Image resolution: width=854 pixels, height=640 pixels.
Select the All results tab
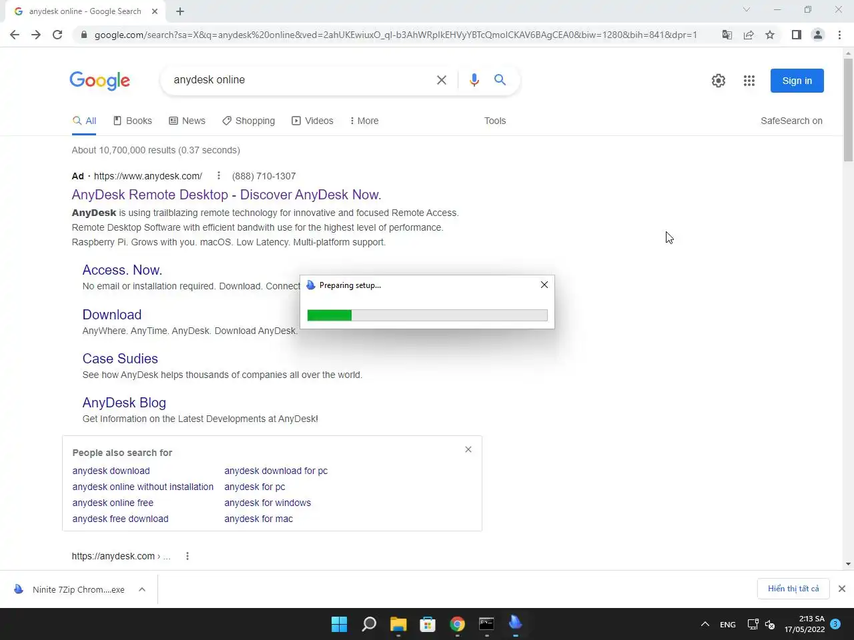85,121
